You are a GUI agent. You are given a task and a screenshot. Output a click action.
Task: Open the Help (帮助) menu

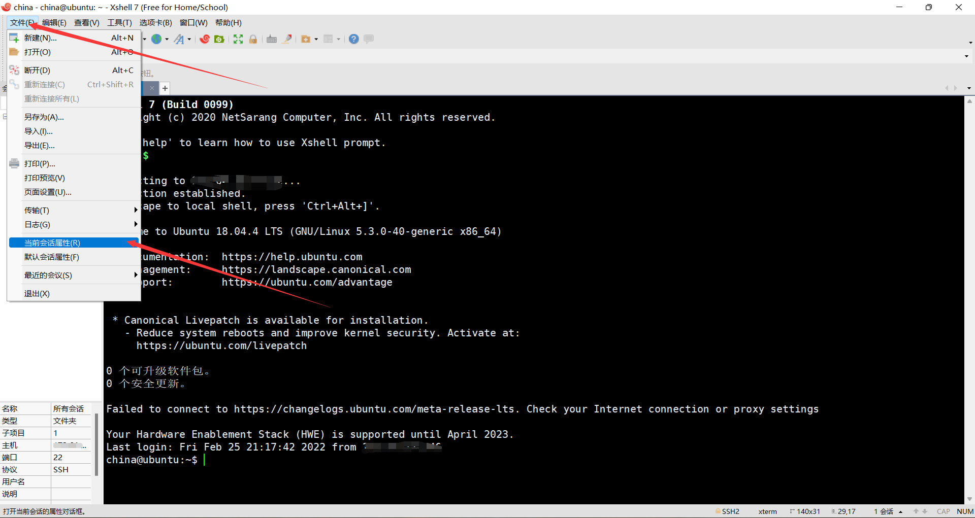point(229,22)
